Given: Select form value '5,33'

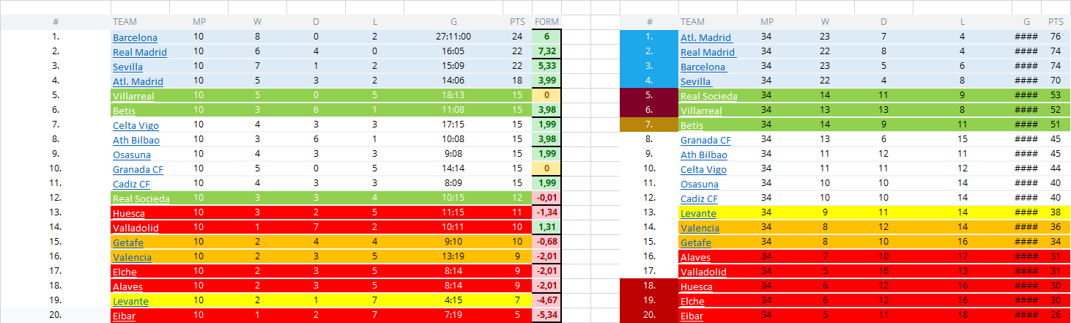Looking at the screenshot, I should [546, 67].
